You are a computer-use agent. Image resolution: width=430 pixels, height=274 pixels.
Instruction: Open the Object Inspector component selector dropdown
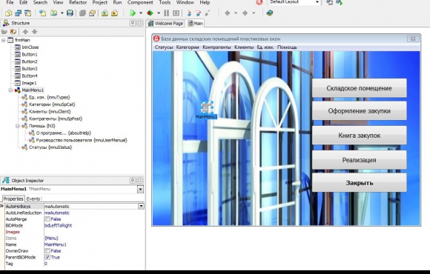point(140,189)
